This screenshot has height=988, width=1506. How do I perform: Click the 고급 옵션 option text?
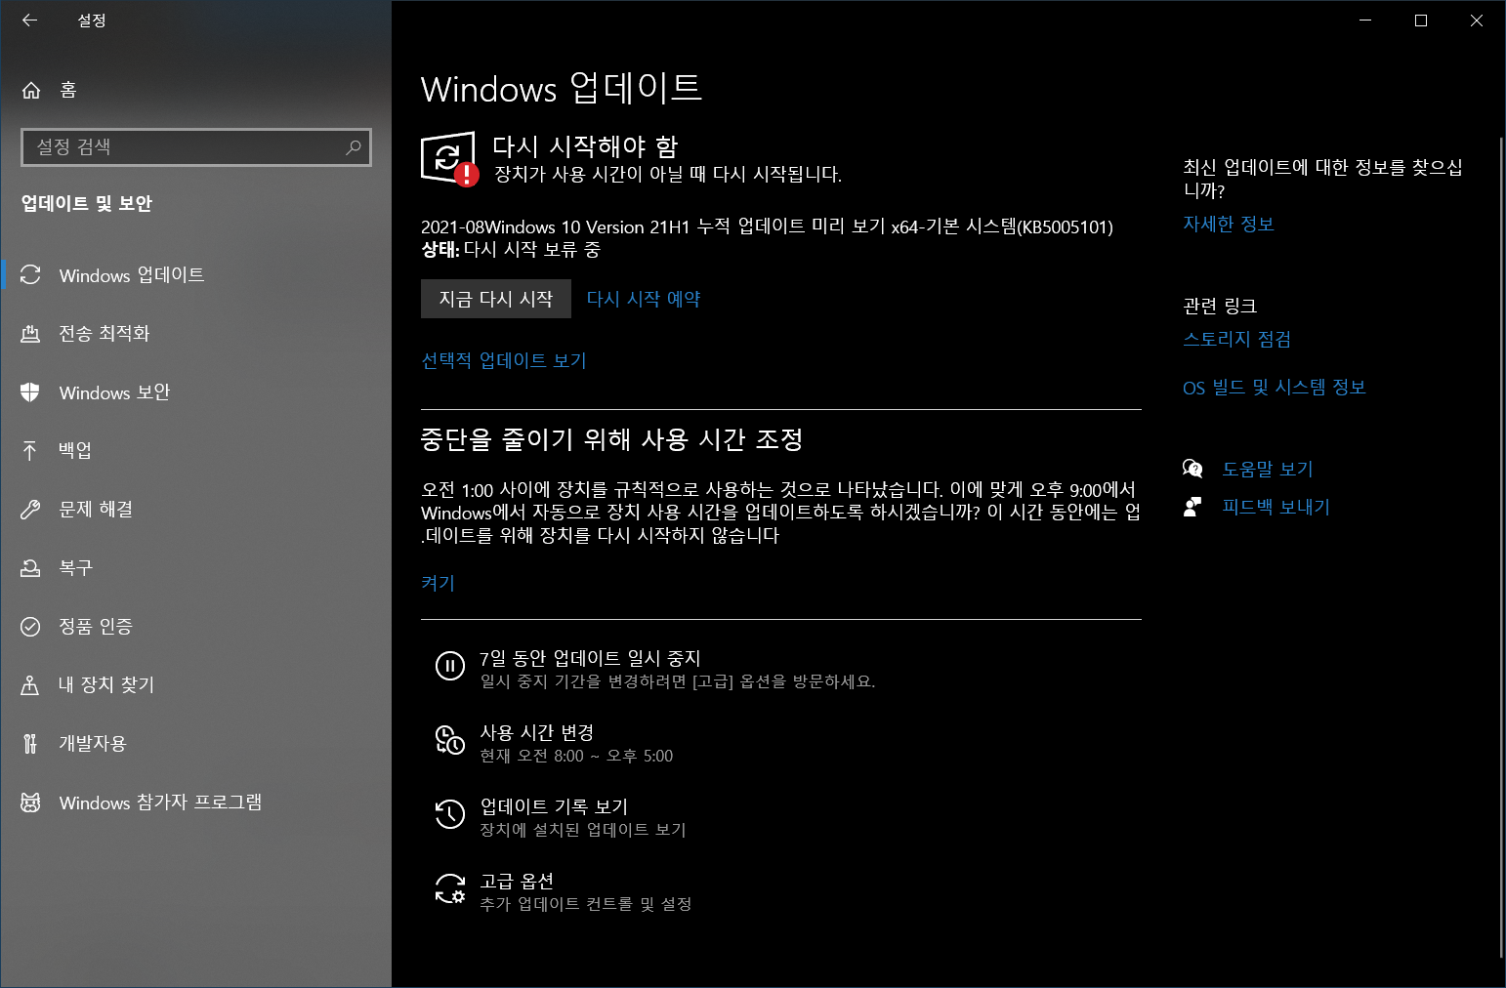tap(517, 881)
